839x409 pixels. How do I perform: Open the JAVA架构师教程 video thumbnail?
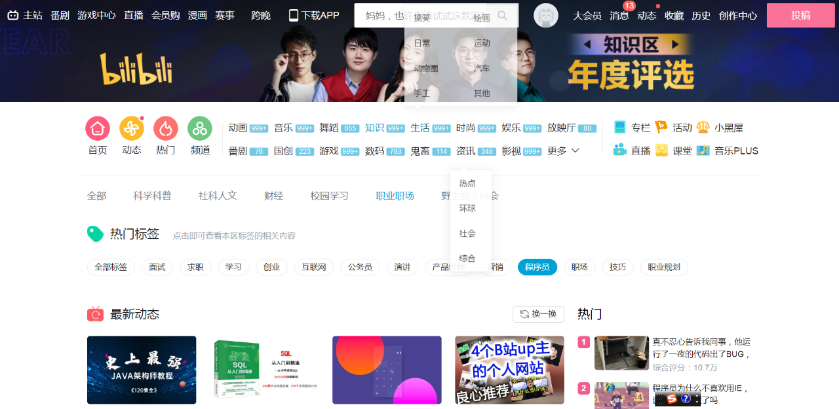[x=142, y=370]
